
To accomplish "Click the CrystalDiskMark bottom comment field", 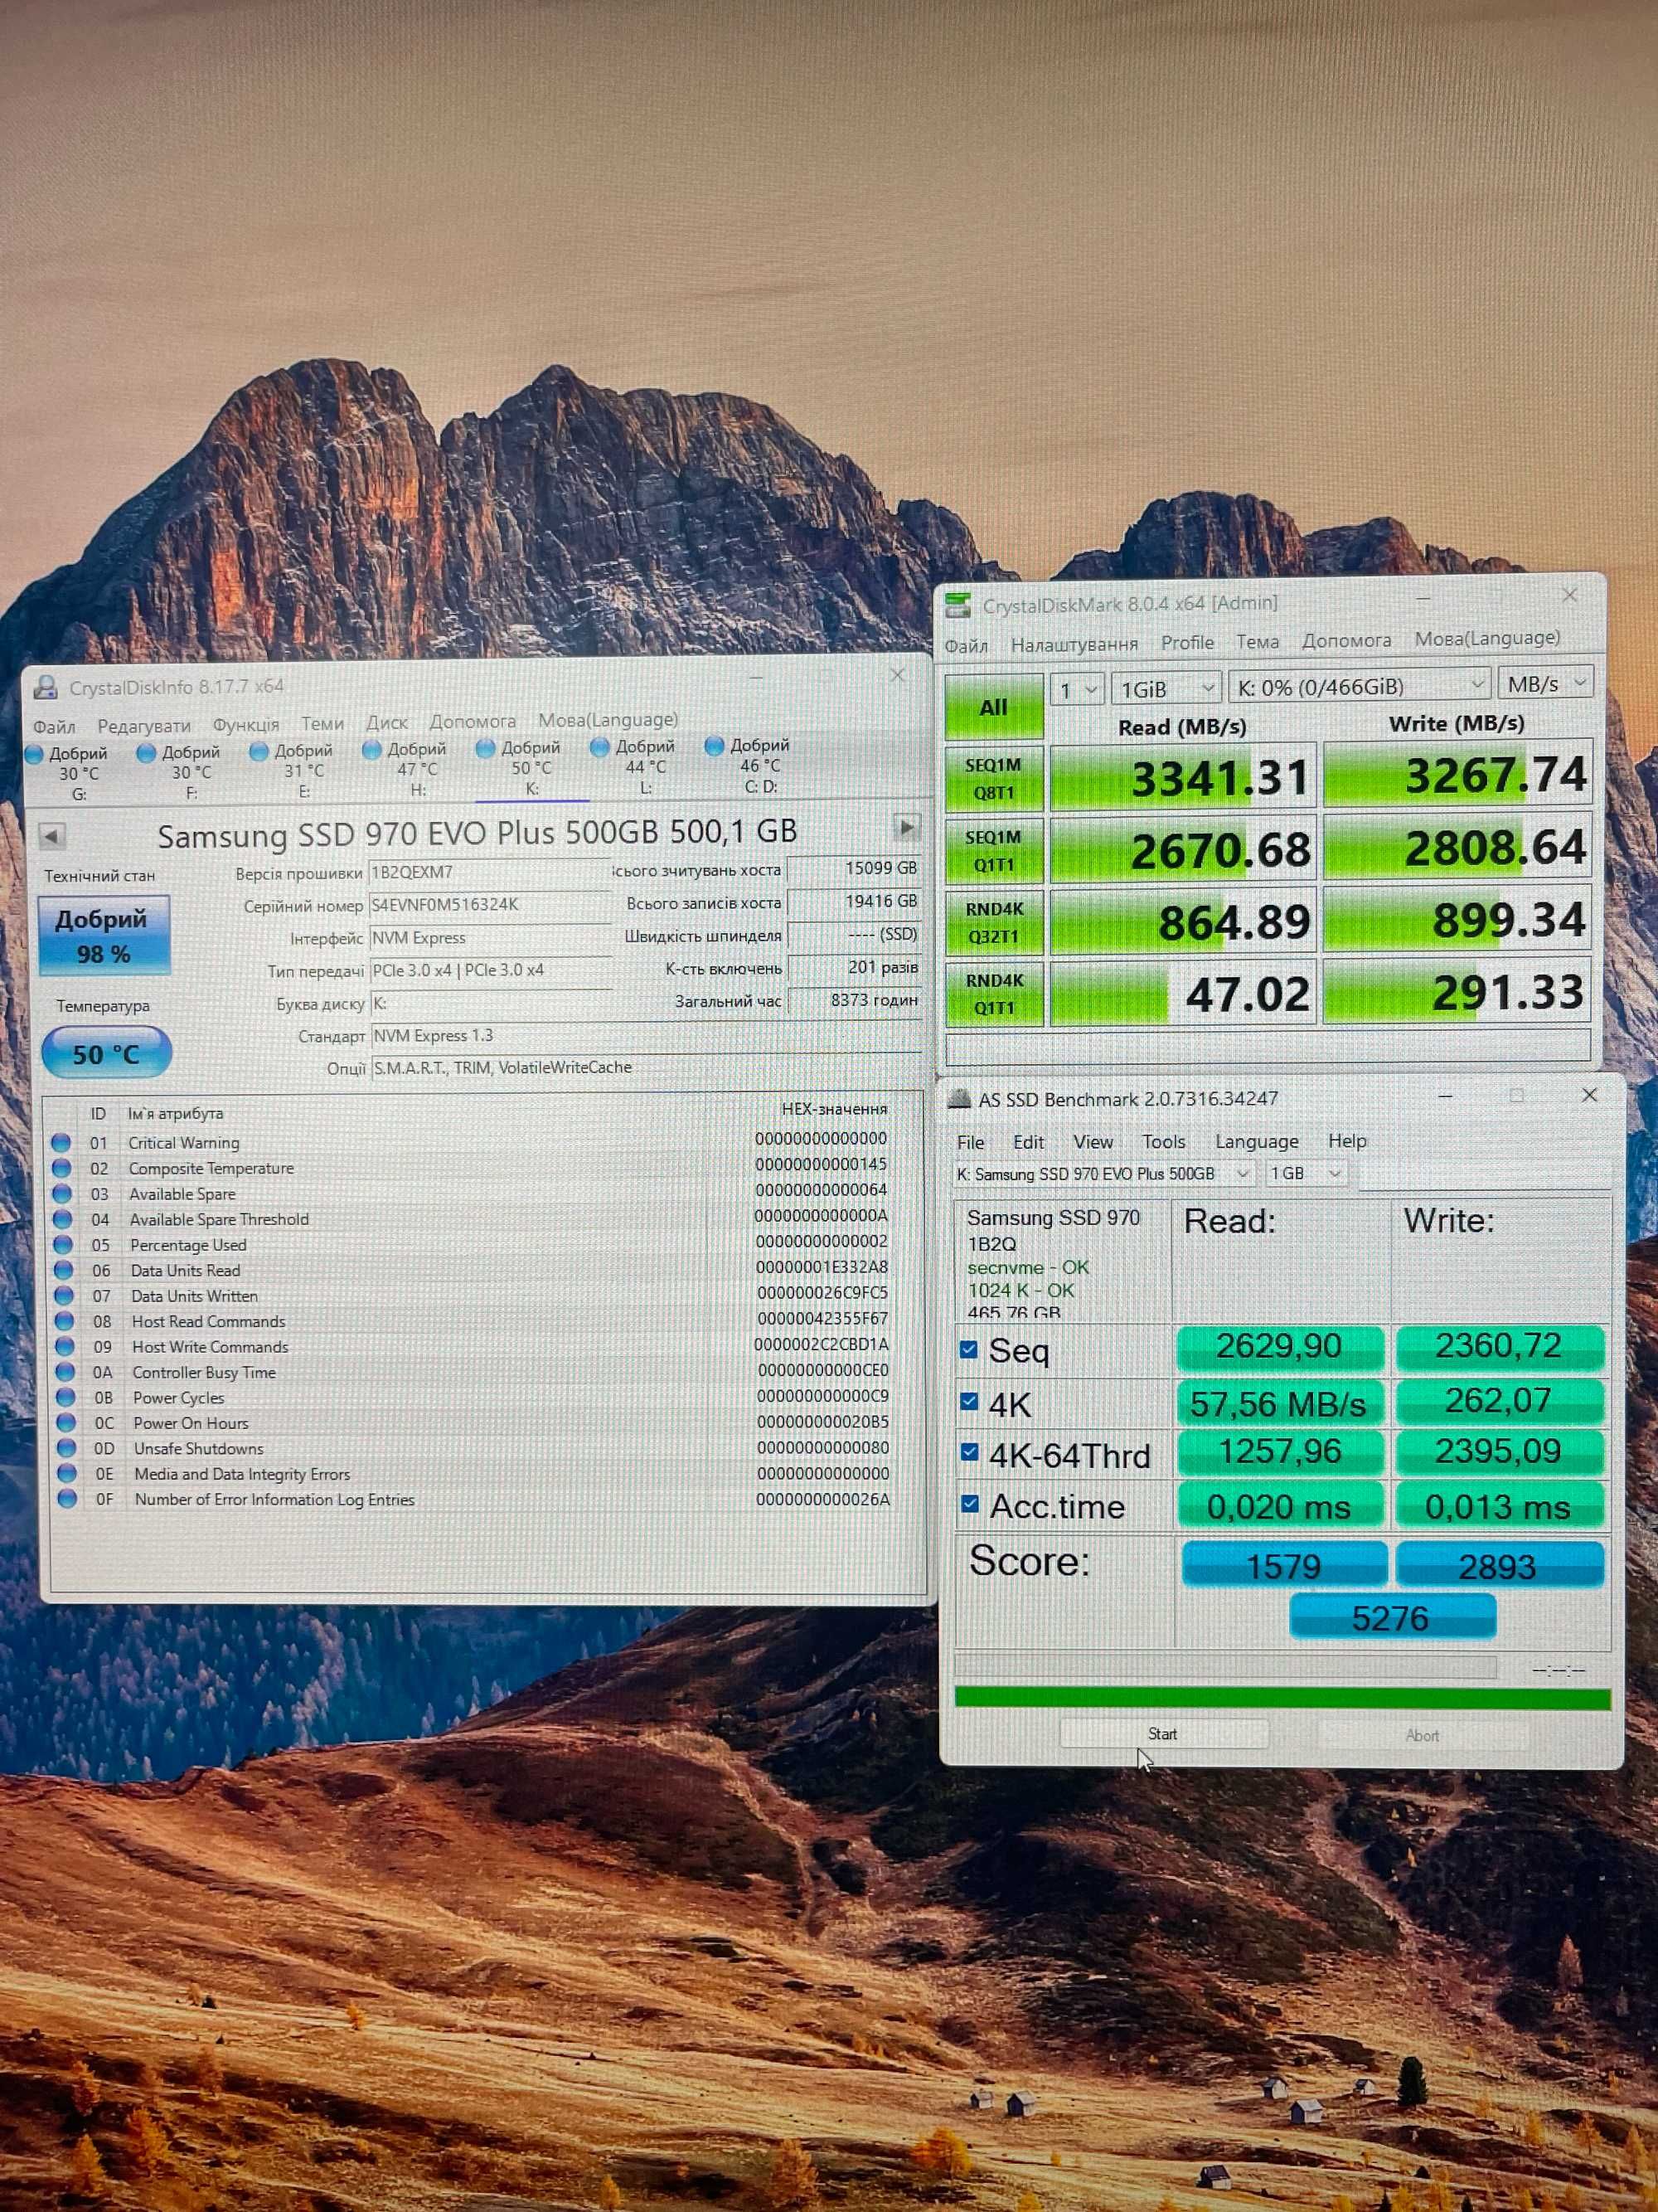I will [1268, 1046].
